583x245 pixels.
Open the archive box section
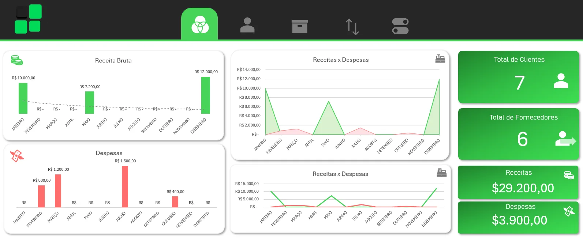coord(299,26)
